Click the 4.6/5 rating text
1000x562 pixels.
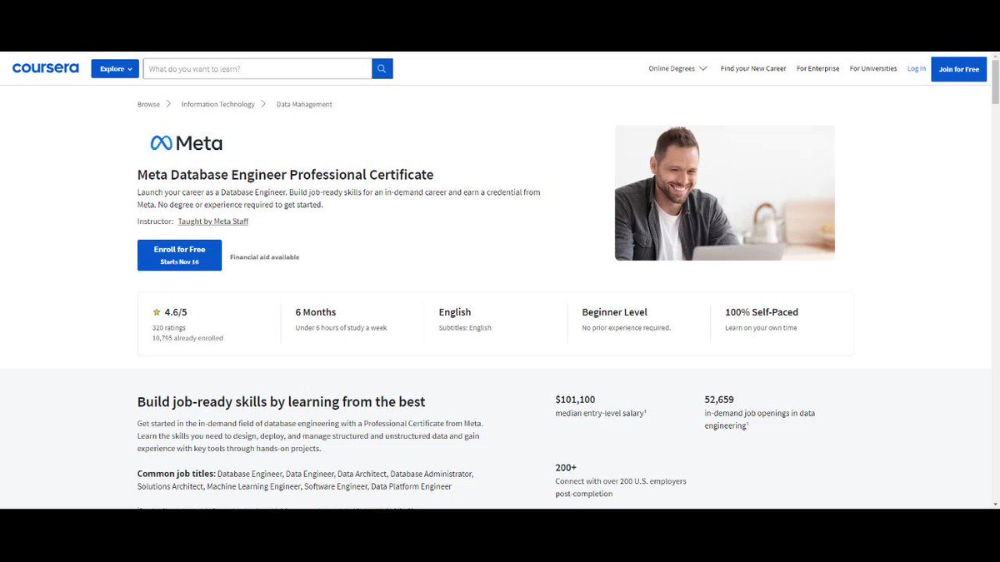[x=176, y=312]
